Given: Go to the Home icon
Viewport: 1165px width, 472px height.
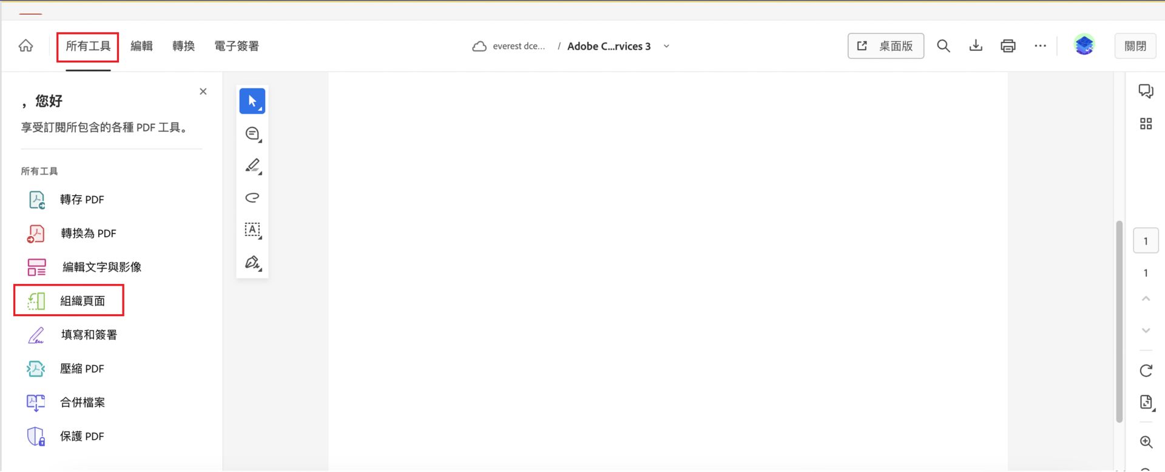Looking at the screenshot, I should point(25,46).
